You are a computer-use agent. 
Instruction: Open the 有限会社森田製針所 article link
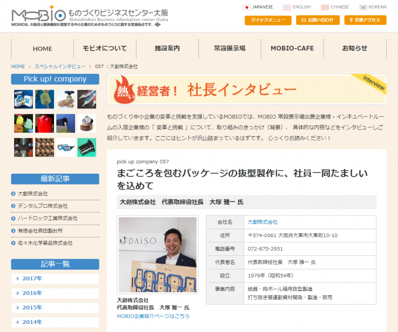(40, 230)
